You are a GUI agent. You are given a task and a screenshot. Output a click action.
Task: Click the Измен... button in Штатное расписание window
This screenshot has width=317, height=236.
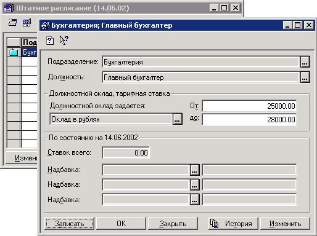point(22,158)
